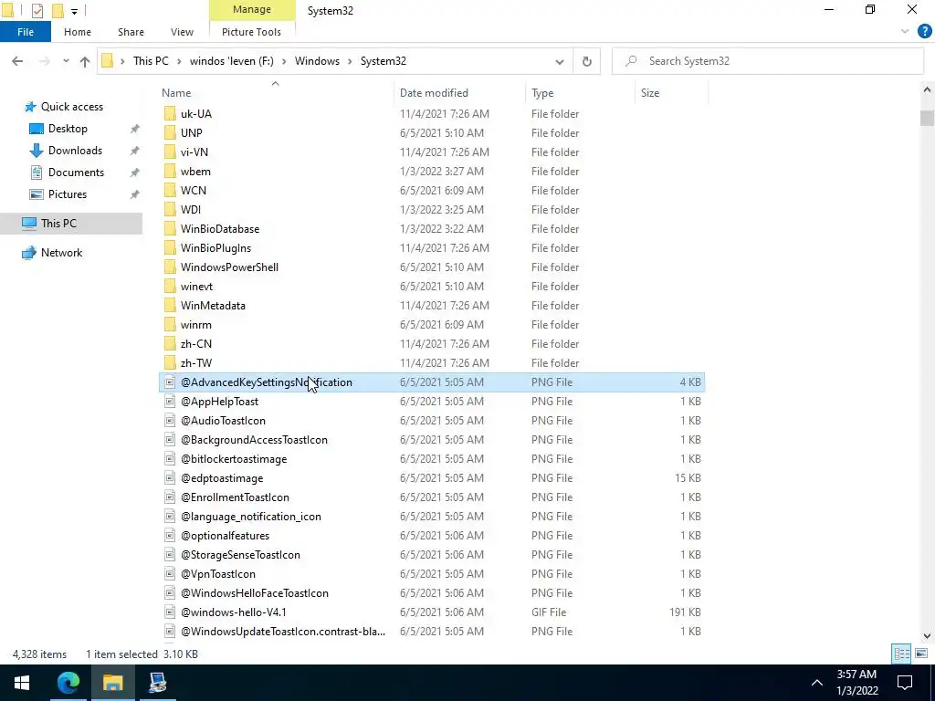Open the Picture Tools tab
935x701 pixels.
tap(251, 32)
